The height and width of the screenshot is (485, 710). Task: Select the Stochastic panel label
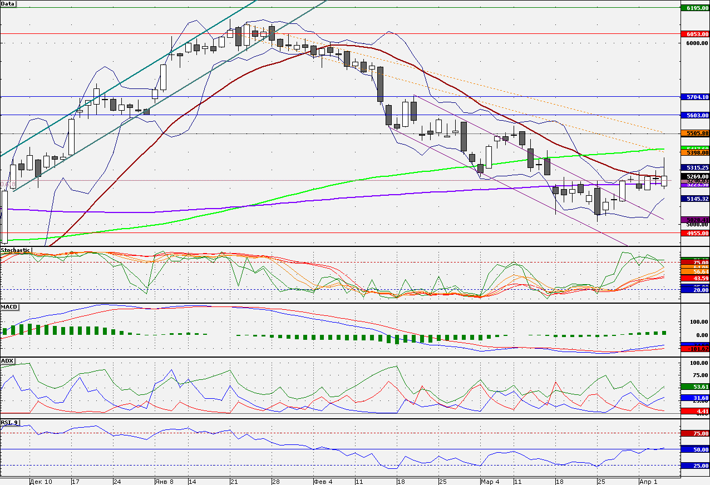point(16,250)
